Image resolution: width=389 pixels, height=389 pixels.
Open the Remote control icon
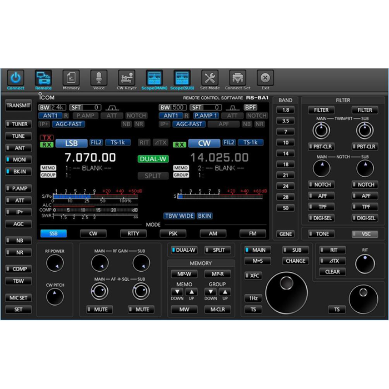pyautogui.click(x=43, y=78)
